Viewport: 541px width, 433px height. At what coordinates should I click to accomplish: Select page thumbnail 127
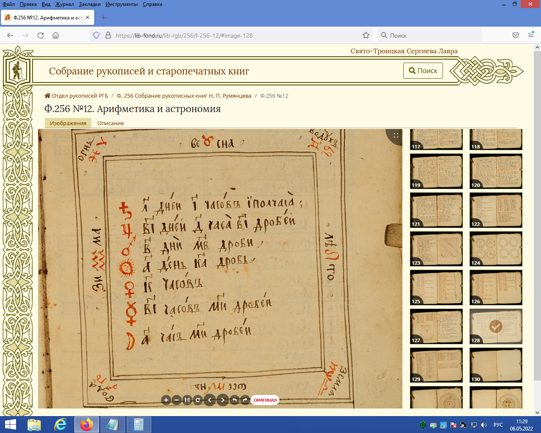pos(436,326)
